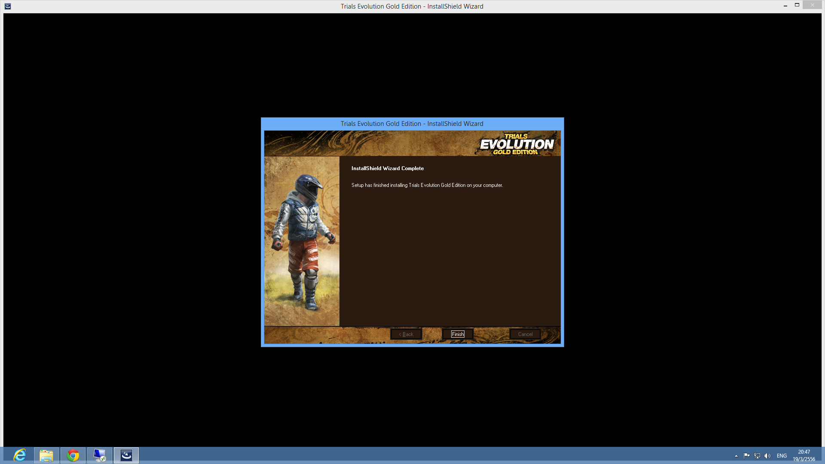Open File Explorer from taskbar
The height and width of the screenshot is (464, 825).
(x=46, y=455)
